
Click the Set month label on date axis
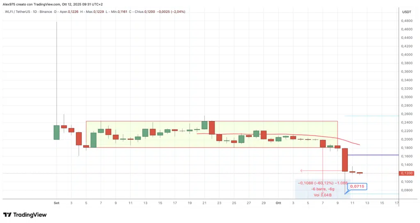(57, 203)
